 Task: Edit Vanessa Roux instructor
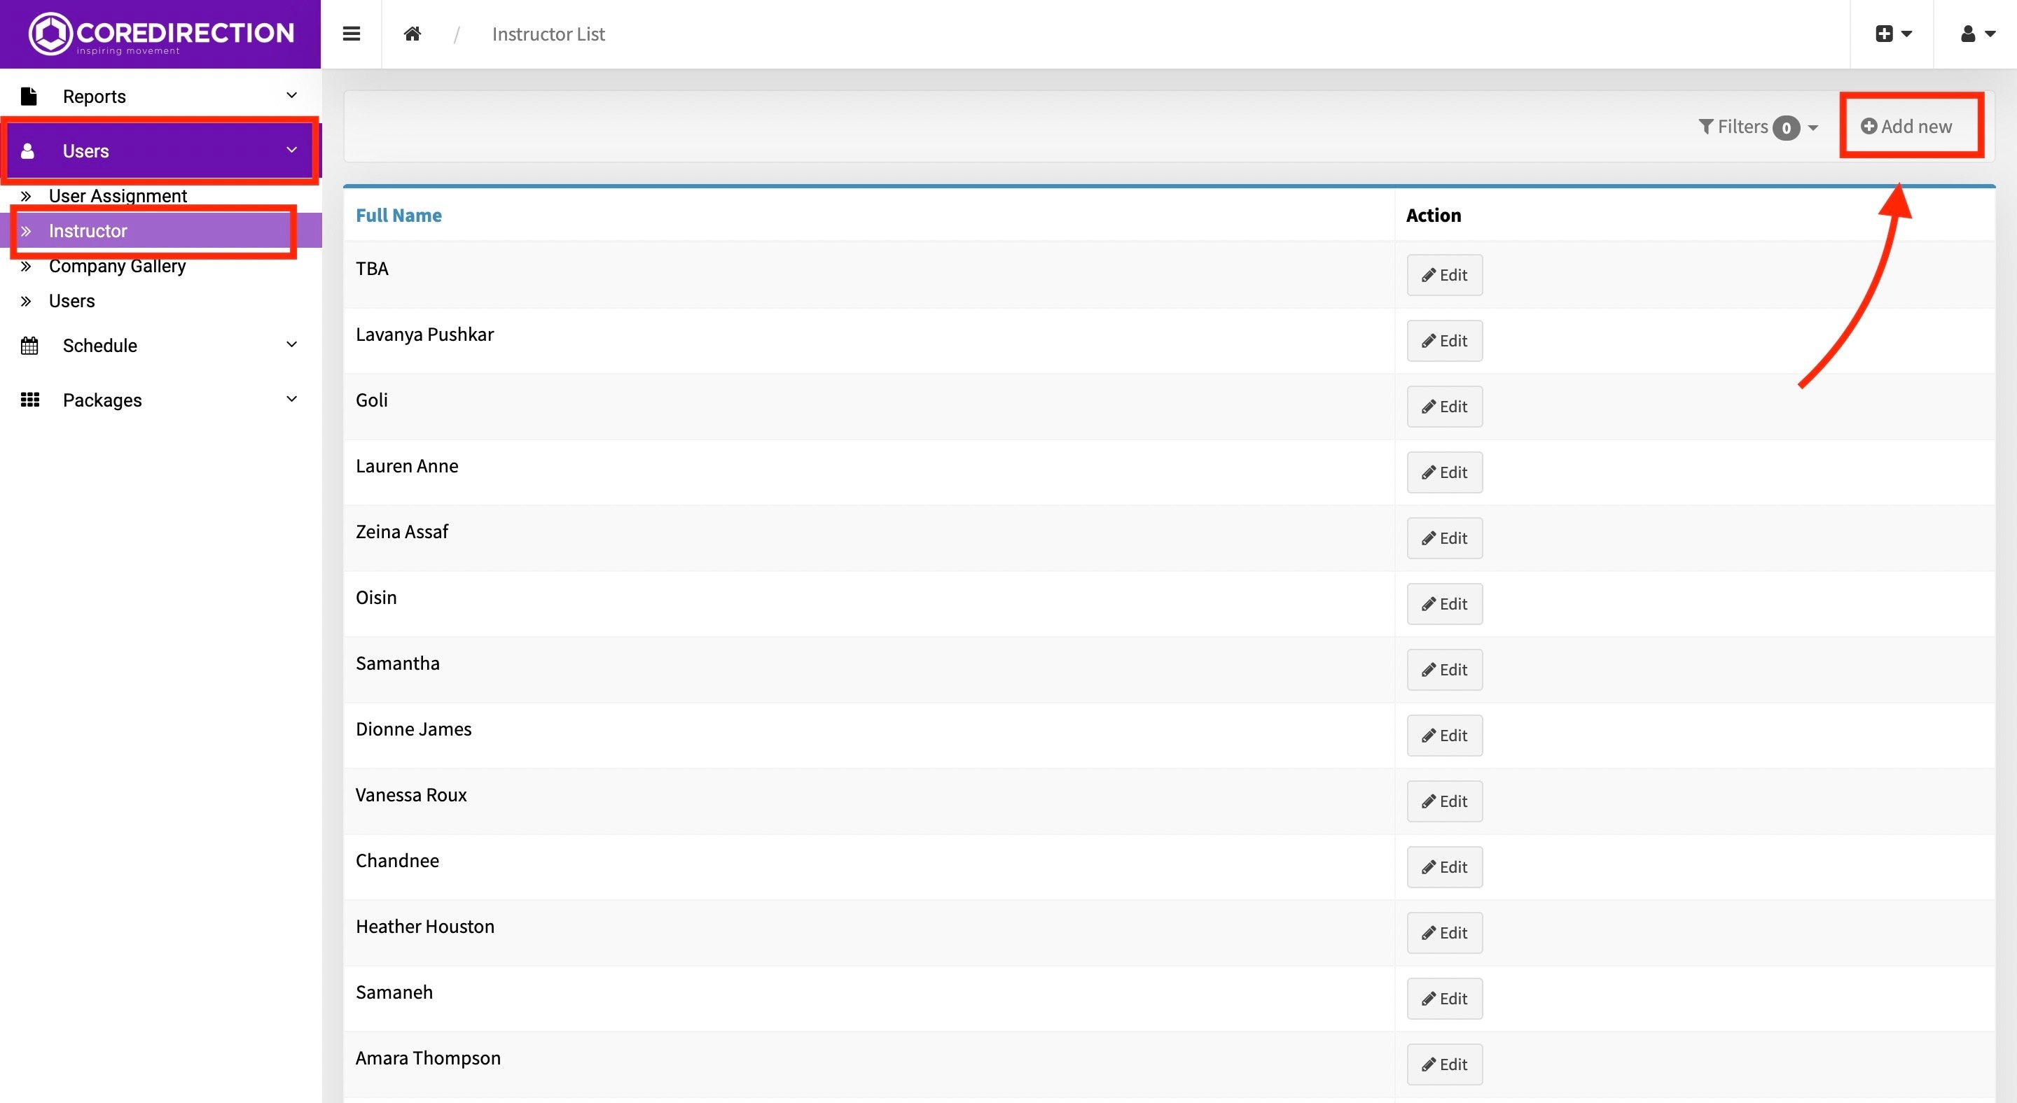click(x=1445, y=800)
